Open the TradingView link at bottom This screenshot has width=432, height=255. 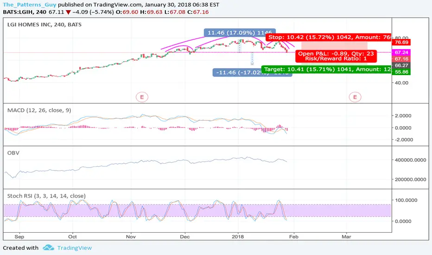pyautogui.click(x=74, y=248)
